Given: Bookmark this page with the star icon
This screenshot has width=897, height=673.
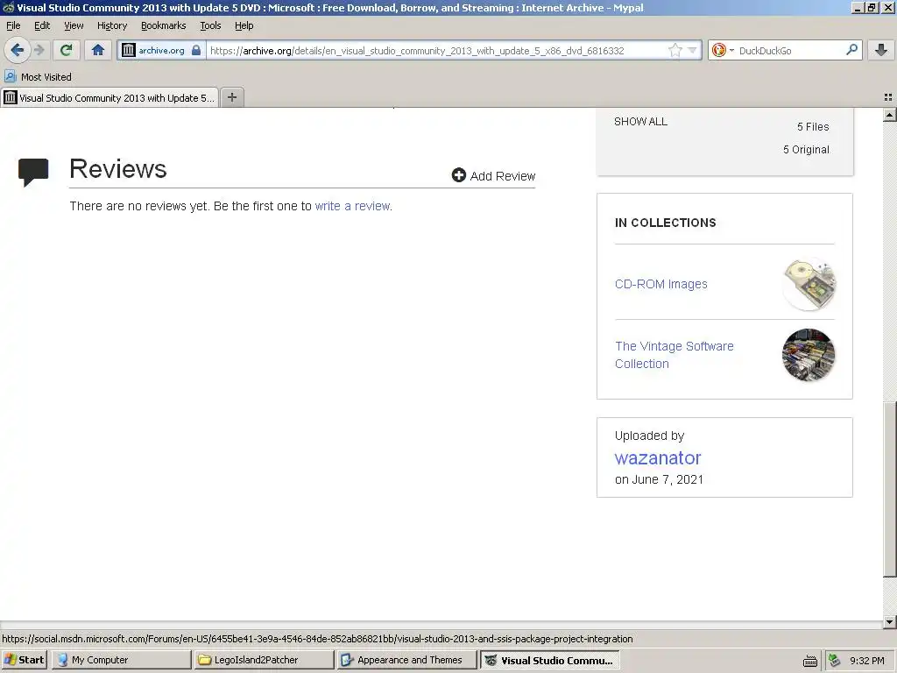Looking at the screenshot, I should [675, 50].
